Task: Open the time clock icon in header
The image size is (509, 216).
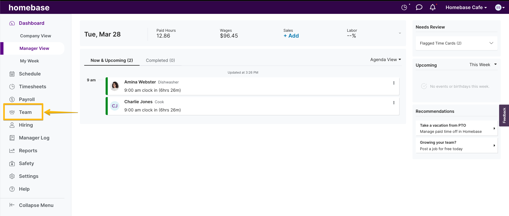Action: coord(404,7)
